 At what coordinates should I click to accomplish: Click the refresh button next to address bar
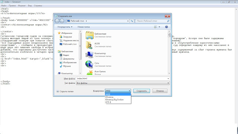click(x=132, y=21)
